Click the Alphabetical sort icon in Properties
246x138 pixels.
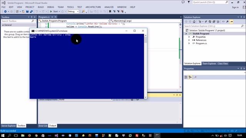(190, 77)
